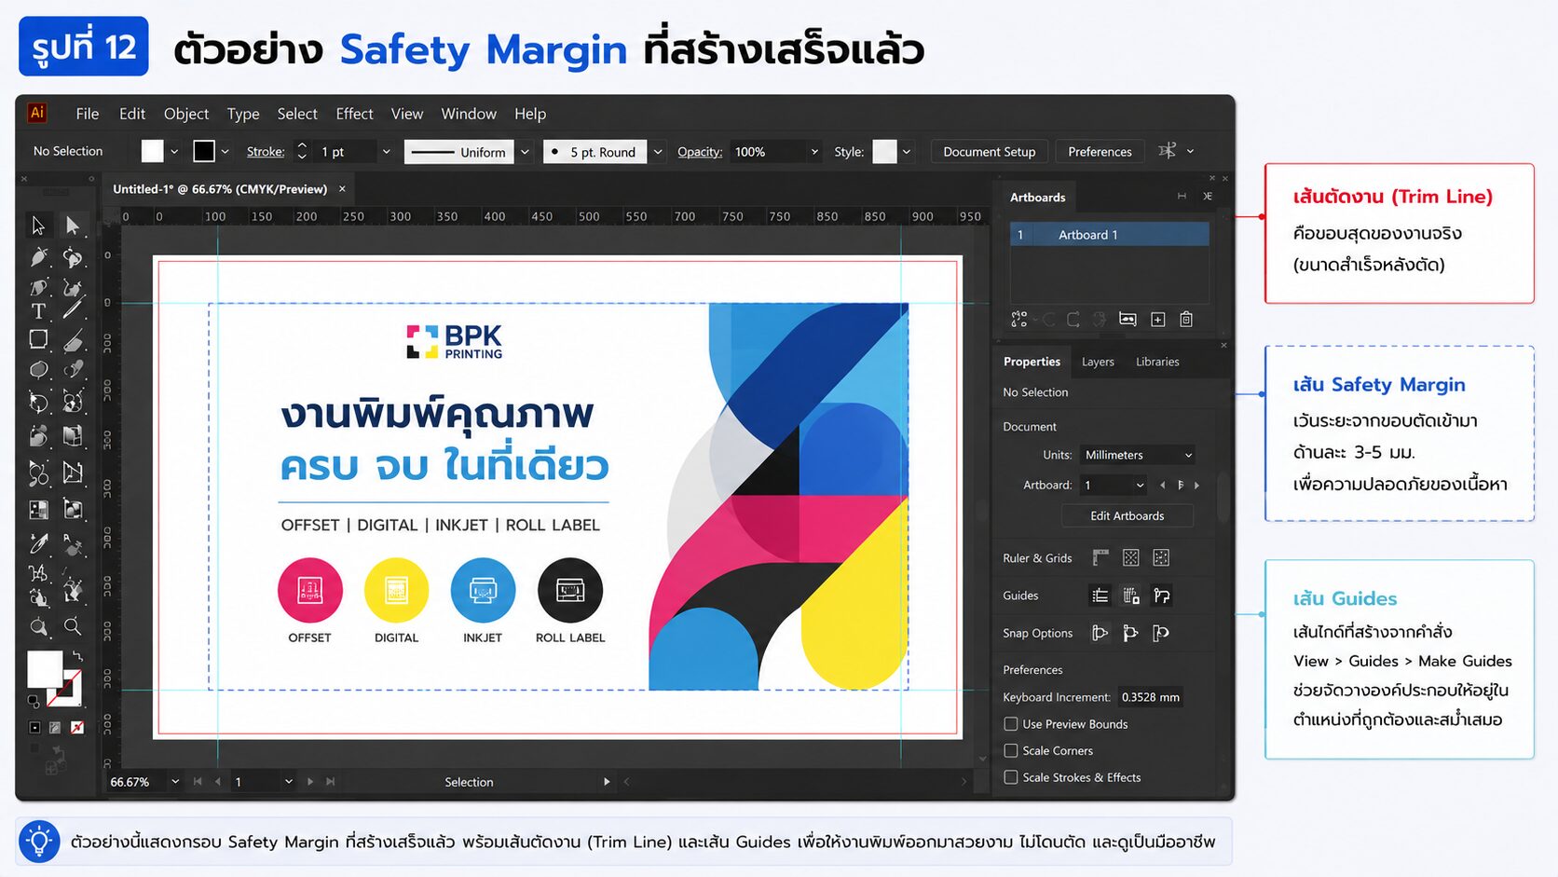Click the next artboard arrow in Properties
This screenshot has width=1558, height=877.
click(1196, 486)
